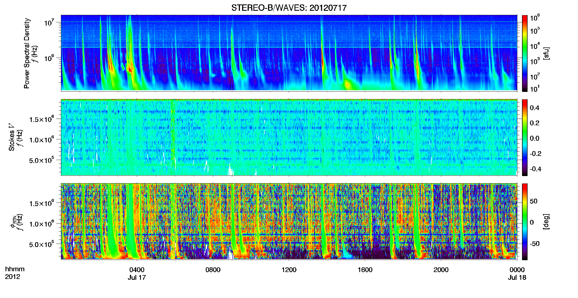Click the '0.4' Stokes color bar tick

click(534, 108)
